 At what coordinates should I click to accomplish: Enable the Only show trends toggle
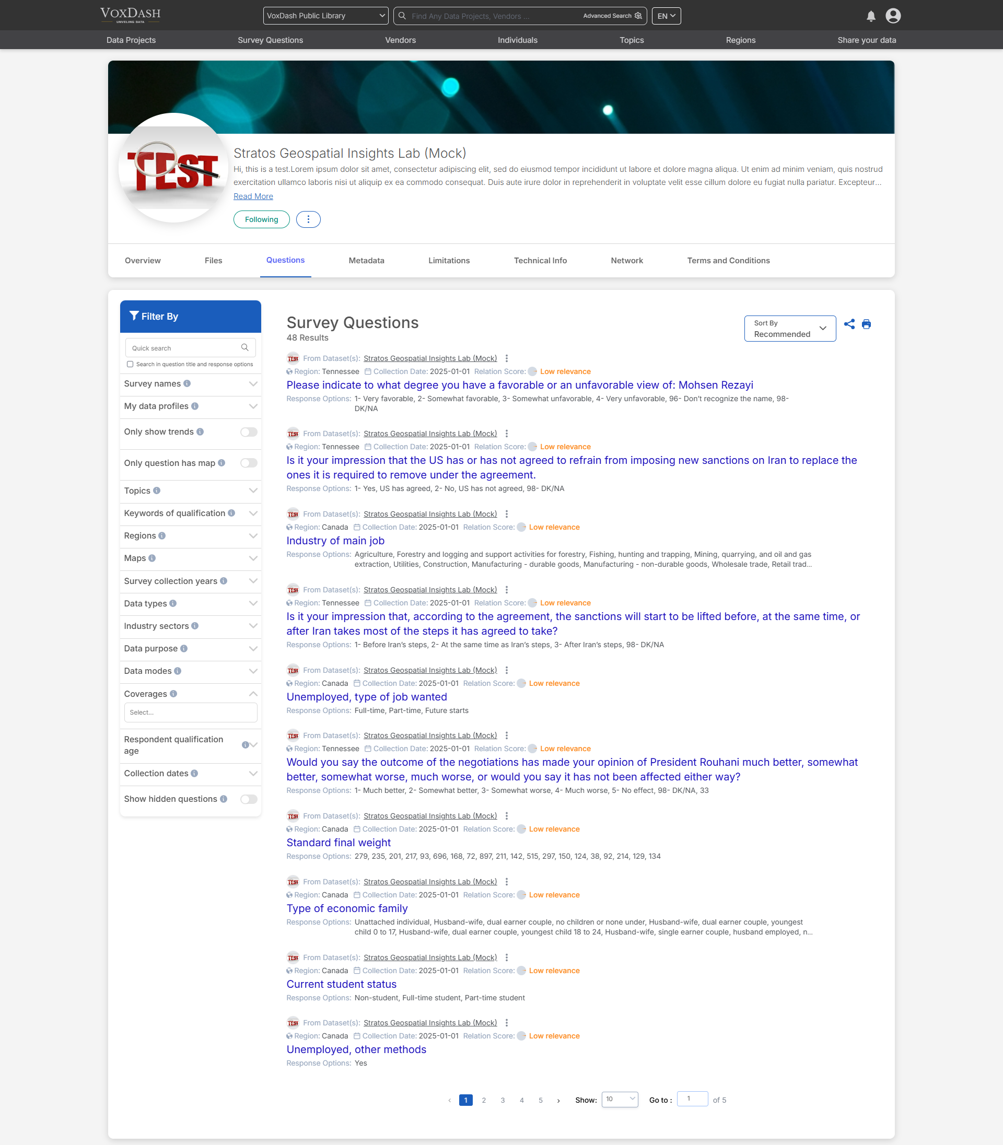coord(248,432)
